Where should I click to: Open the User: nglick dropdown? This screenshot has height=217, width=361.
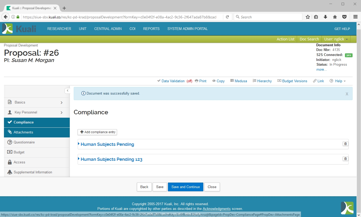pos(336,39)
